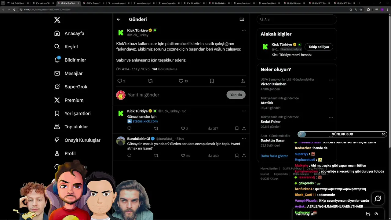Click the Yanıtla button
Image resolution: width=391 pixels, height=220 pixels.
click(x=236, y=95)
